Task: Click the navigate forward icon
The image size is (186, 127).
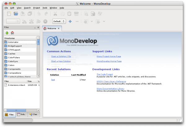Action: coord(98,22)
